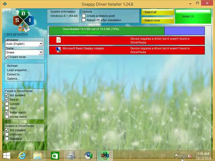This screenshot has width=215, height=161.
Task: Open the System information panel
Action: 63,16
